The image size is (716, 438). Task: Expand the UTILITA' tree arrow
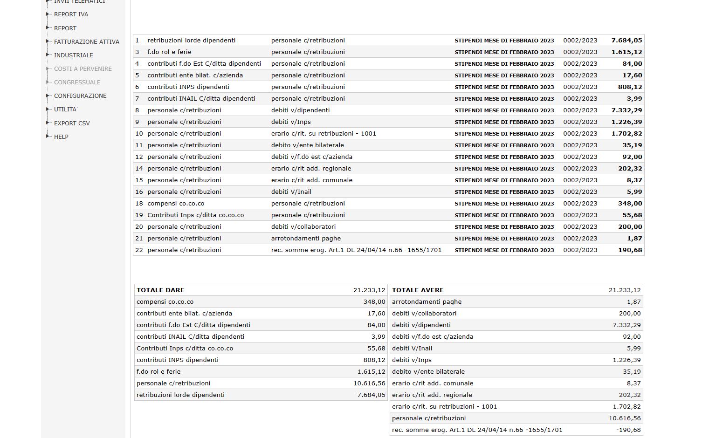(x=48, y=109)
